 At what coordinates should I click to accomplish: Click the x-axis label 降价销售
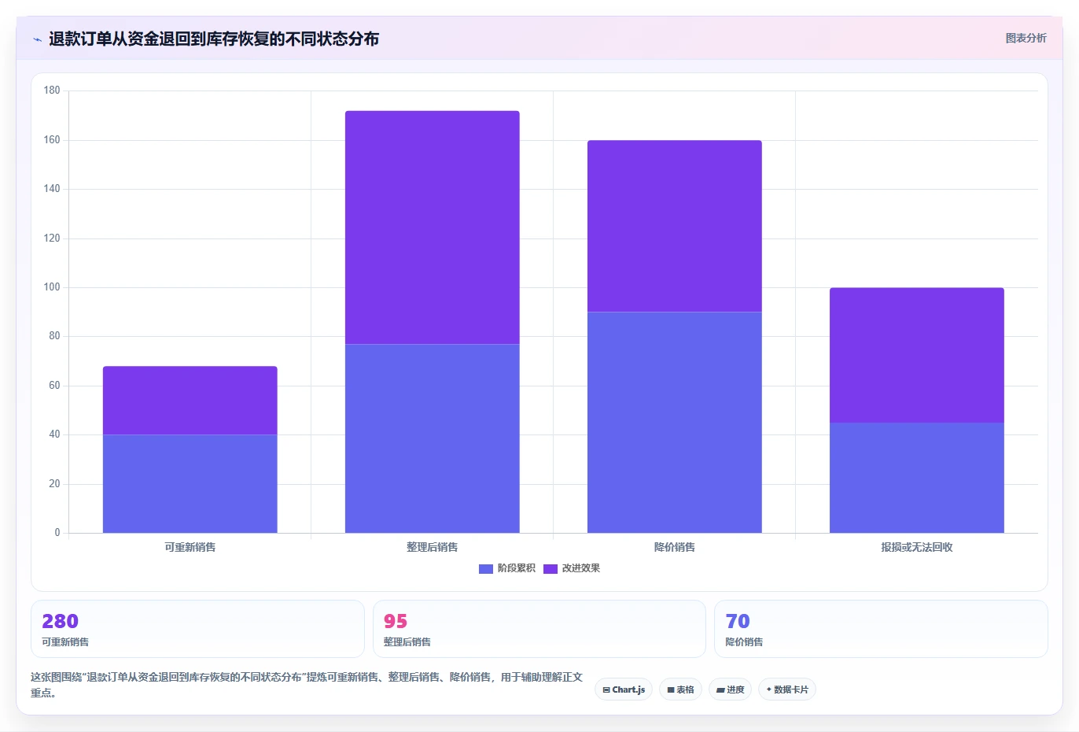675,547
